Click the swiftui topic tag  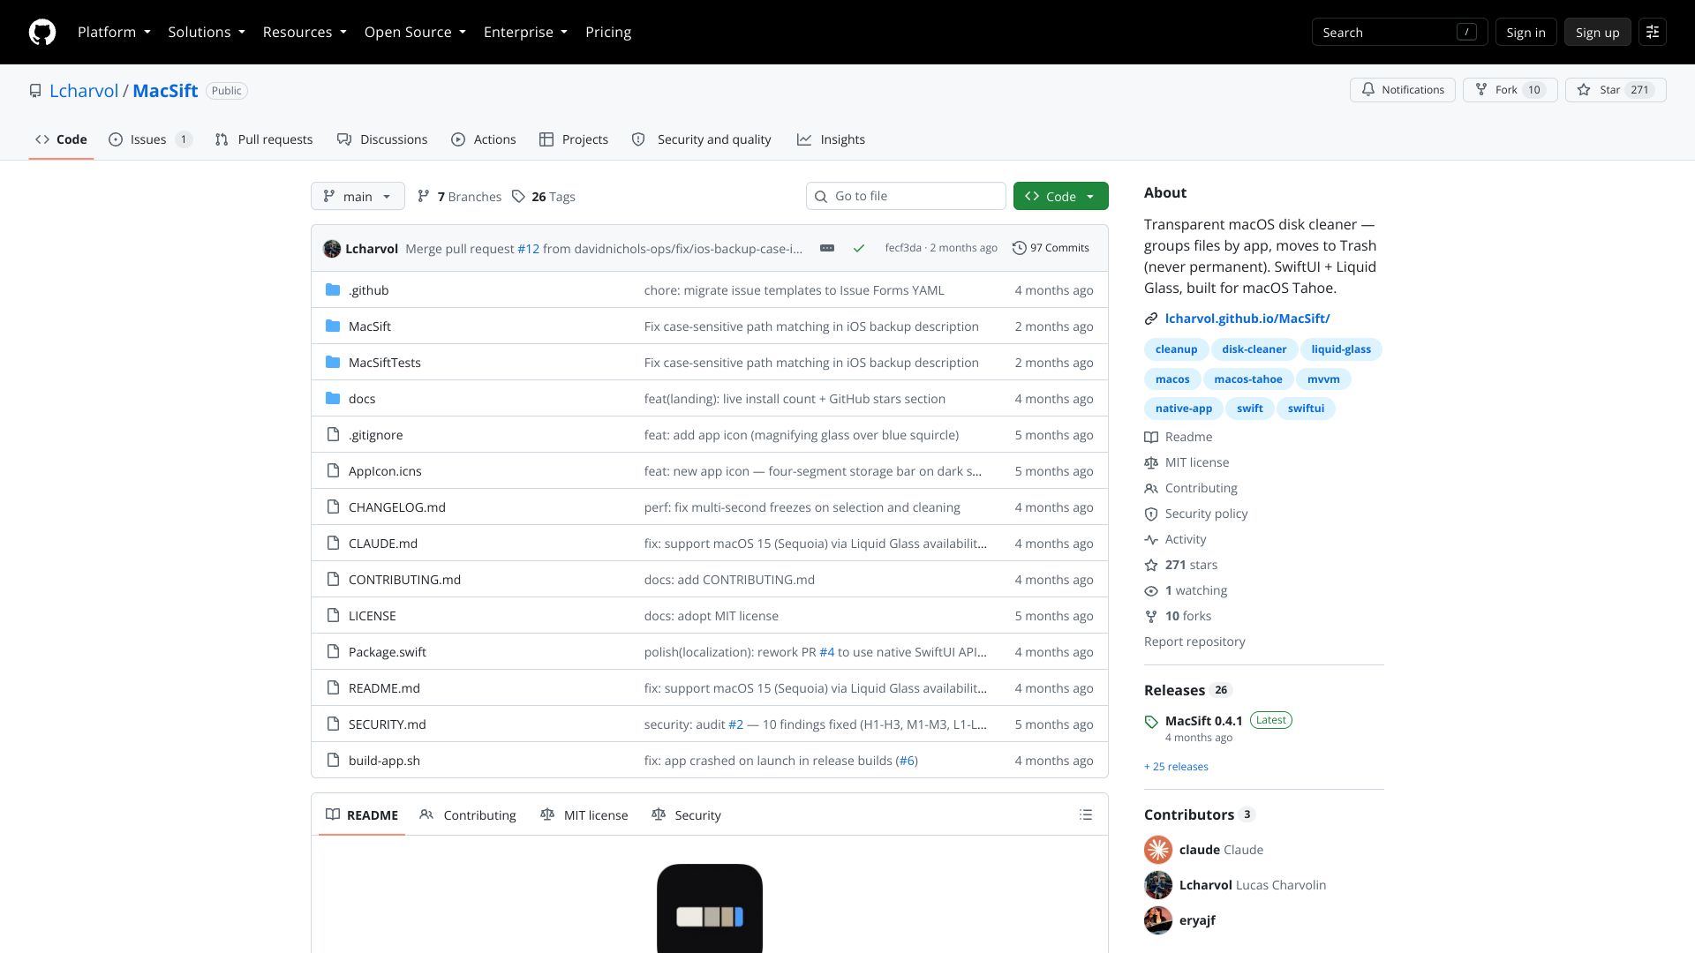click(x=1306, y=409)
